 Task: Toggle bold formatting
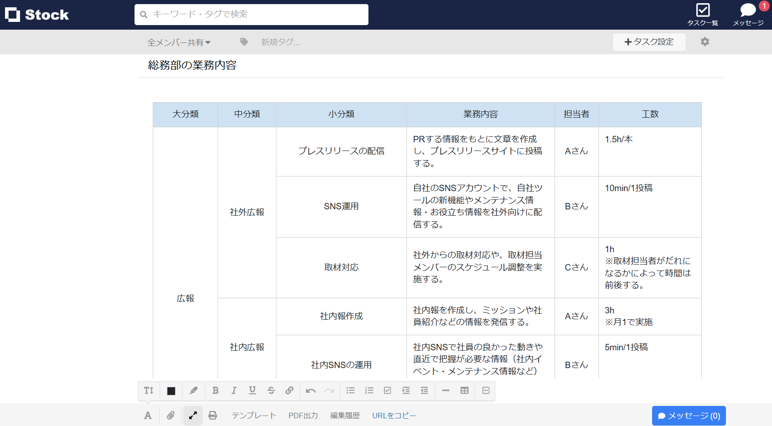[216, 390]
